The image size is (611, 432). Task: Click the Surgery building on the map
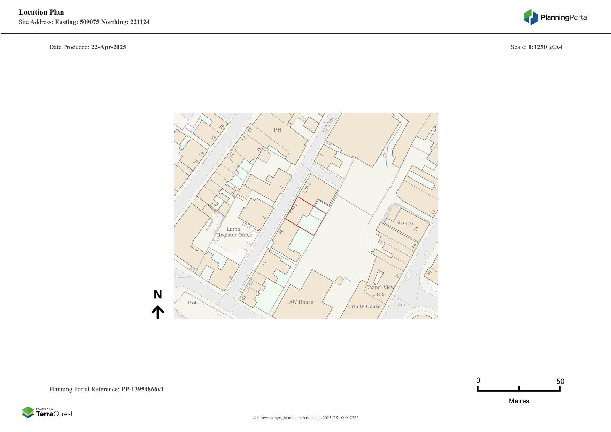click(x=405, y=222)
